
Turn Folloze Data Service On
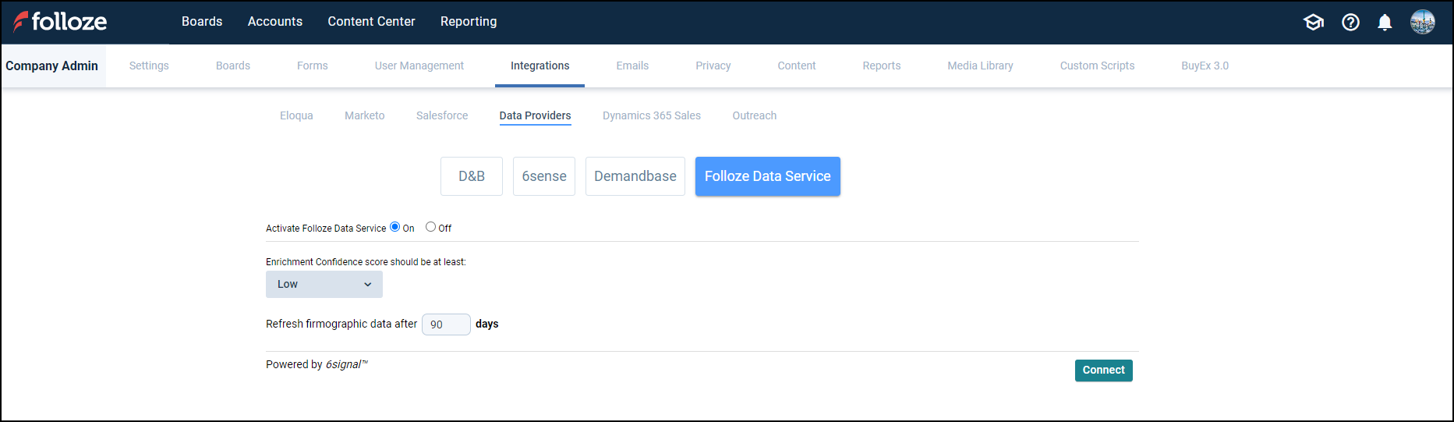(x=395, y=227)
